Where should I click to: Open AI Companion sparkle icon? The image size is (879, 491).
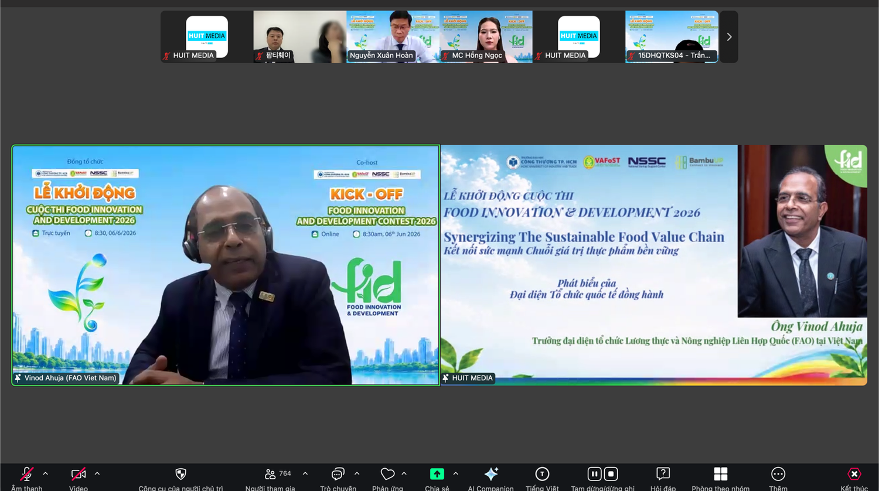coord(491,473)
